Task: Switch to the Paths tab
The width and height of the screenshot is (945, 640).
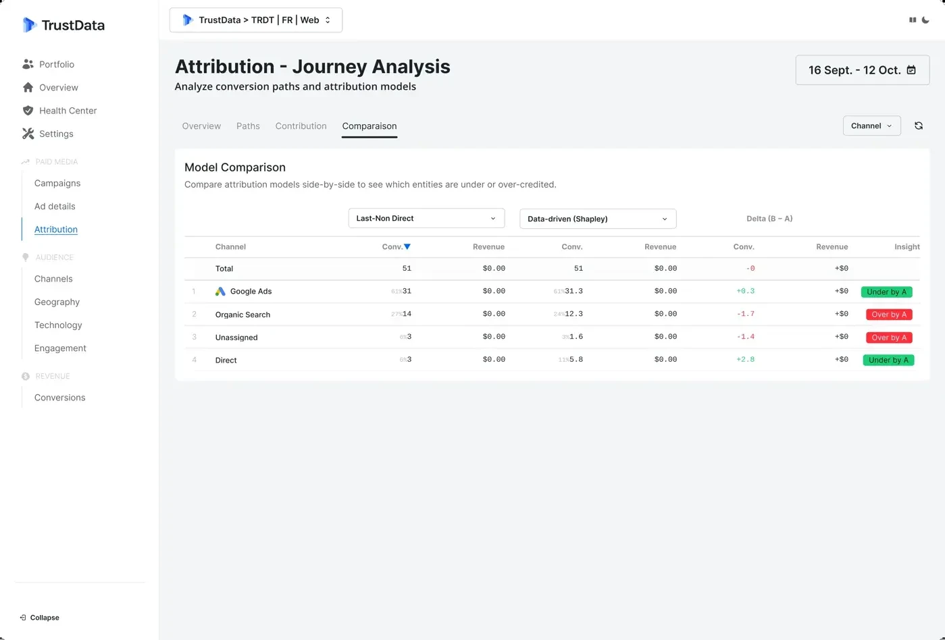Action: [x=248, y=126]
